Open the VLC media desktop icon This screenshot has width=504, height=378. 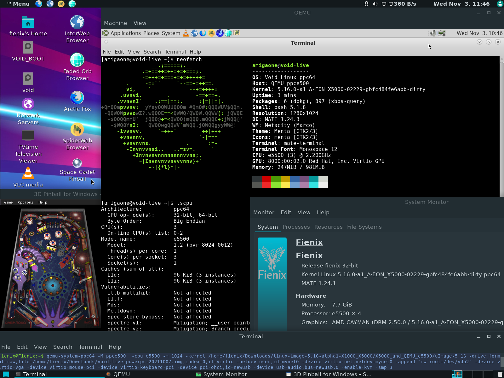pos(28,174)
